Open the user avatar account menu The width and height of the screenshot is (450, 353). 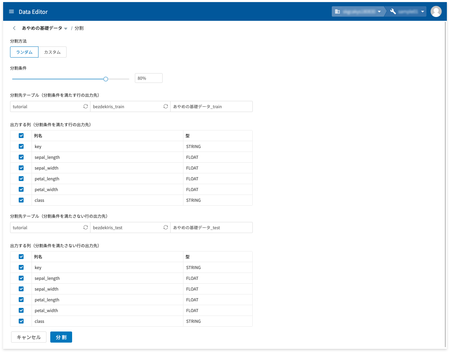click(436, 11)
